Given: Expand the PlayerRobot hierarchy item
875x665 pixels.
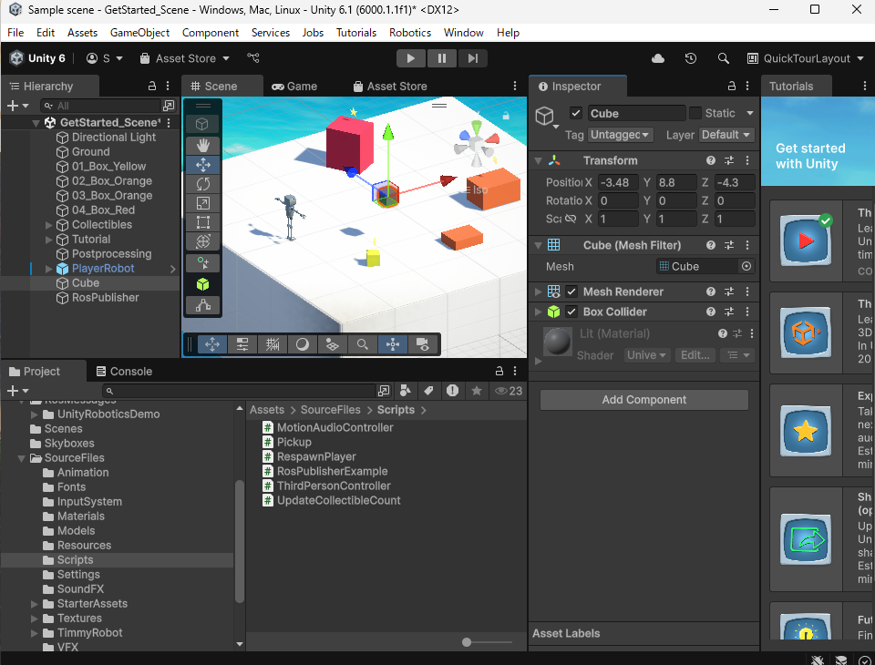Looking at the screenshot, I should [48, 269].
